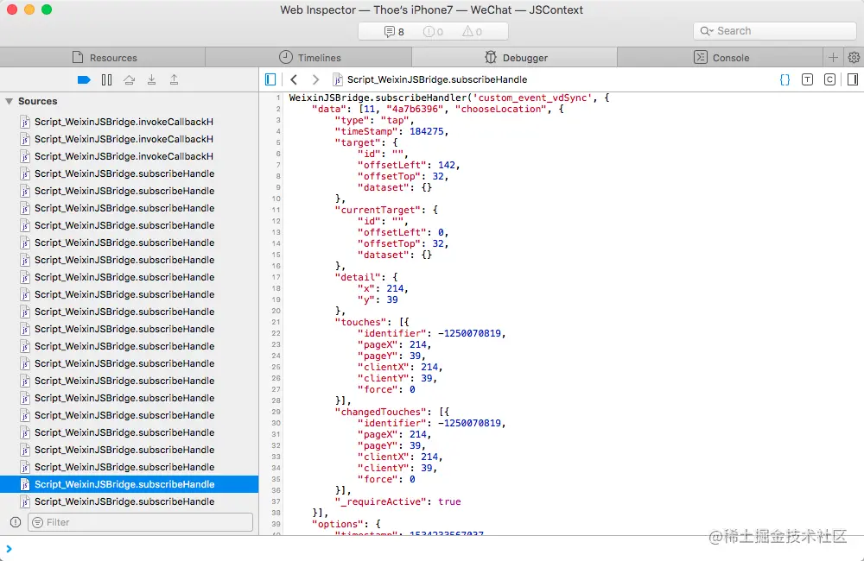The image size is (864, 561).
Task: Open the search options magnifier dropdown
Action: 708,31
